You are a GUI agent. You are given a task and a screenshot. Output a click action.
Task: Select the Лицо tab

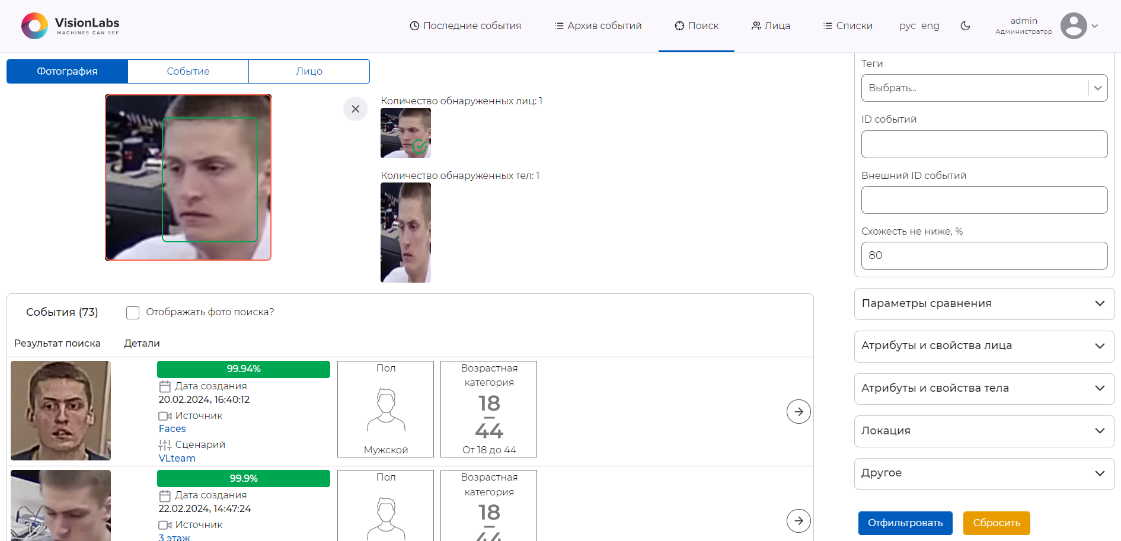[x=309, y=71]
